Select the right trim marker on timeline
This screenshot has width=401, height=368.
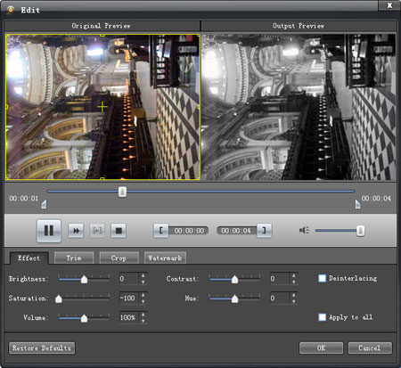(x=357, y=204)
